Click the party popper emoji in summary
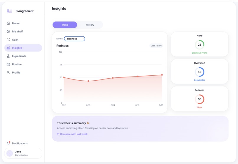238x164 pixels. coord(88,123)
